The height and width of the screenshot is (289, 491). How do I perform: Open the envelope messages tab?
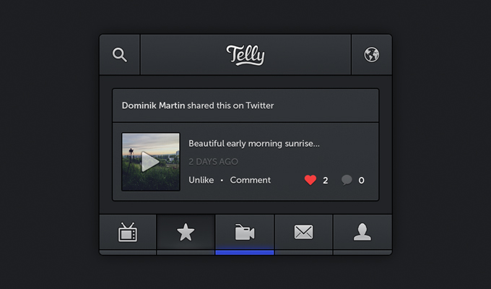coord(303,232)
